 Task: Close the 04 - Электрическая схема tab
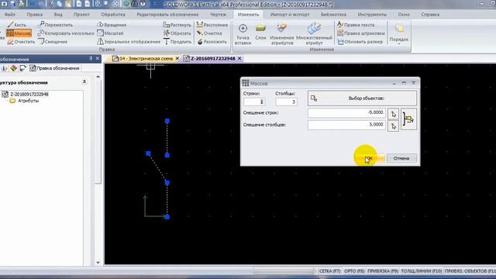(x=177, y=59)
